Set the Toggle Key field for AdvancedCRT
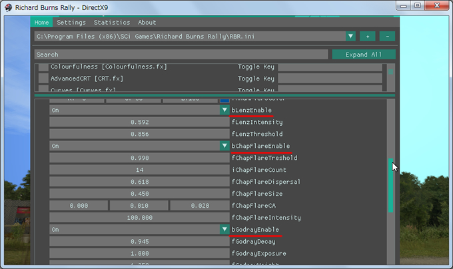The image size is (453, 269). (330, 78)
